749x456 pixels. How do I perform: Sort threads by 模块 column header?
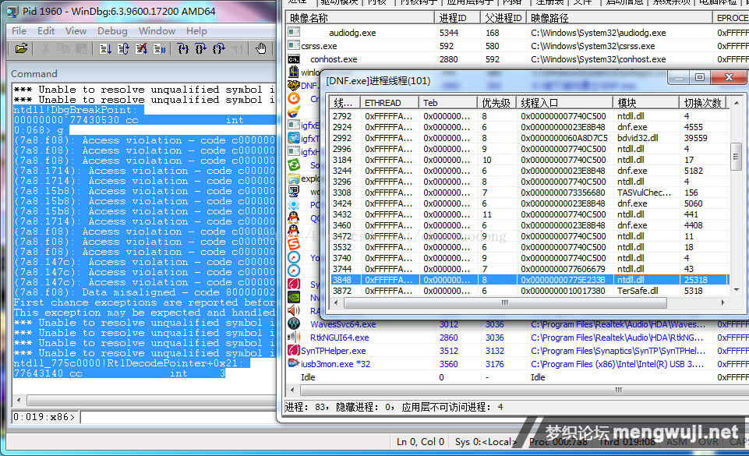(x=646, y=103)
